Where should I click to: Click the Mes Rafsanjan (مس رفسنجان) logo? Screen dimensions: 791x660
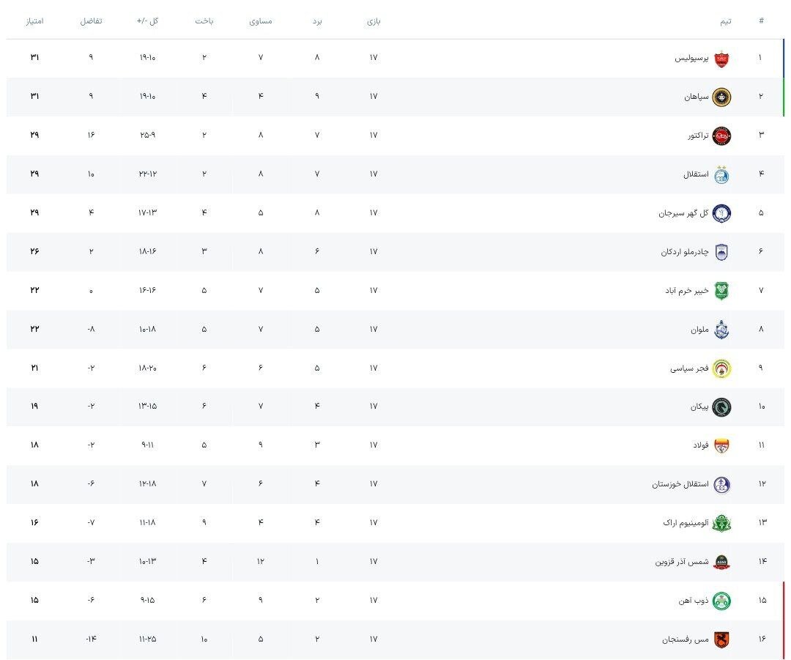pos(721,639)
